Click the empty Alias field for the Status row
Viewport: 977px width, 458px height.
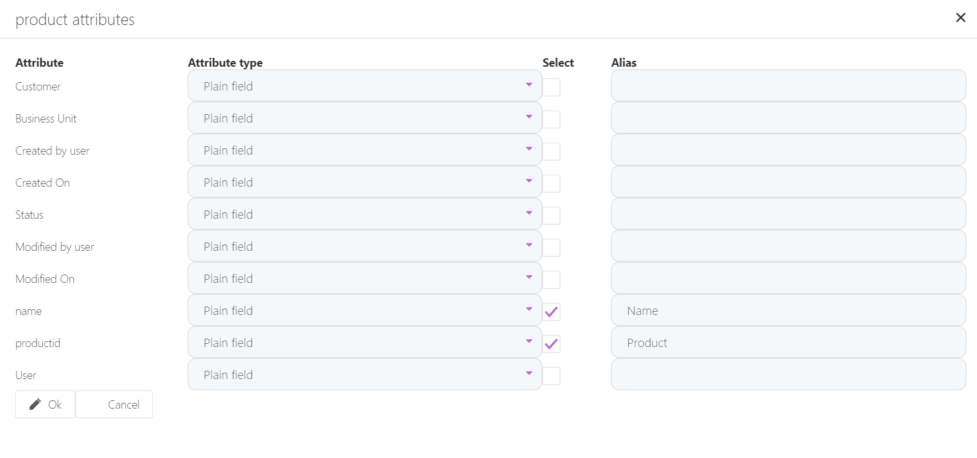click(x=788, y=214)
